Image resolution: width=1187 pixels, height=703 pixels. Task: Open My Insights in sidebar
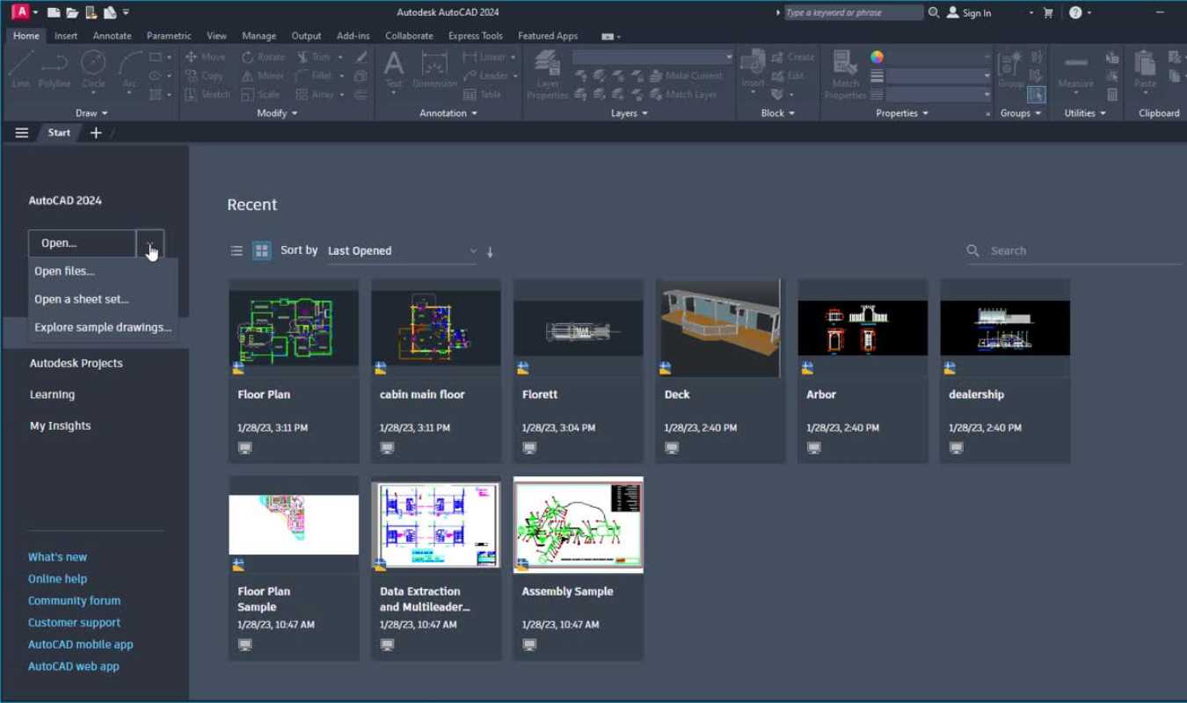coord(60,426)
